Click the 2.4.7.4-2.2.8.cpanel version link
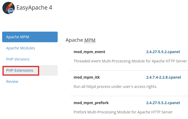 click(x=163, y=77)
